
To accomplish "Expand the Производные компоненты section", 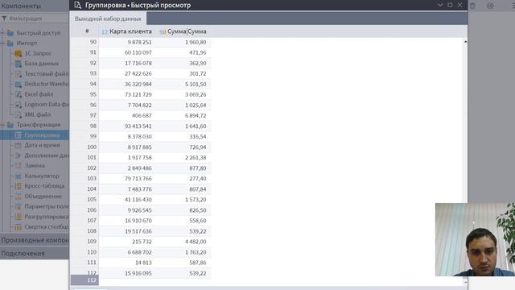I will [35, 240].
